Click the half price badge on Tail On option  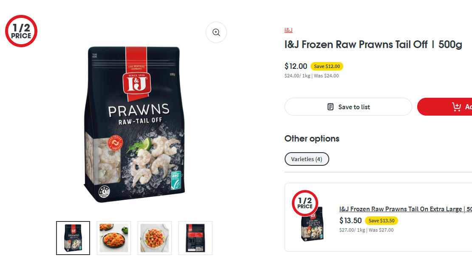(x=305, y=203)
